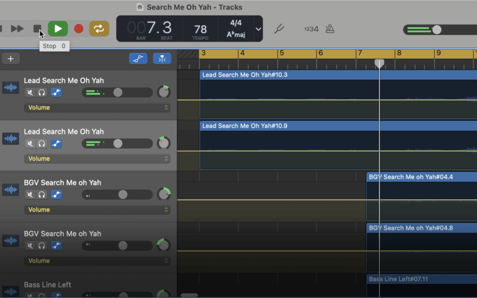Click the window title document icon
Image resolution: width=477 pixels, height=298 pixels.
(140, 7)
